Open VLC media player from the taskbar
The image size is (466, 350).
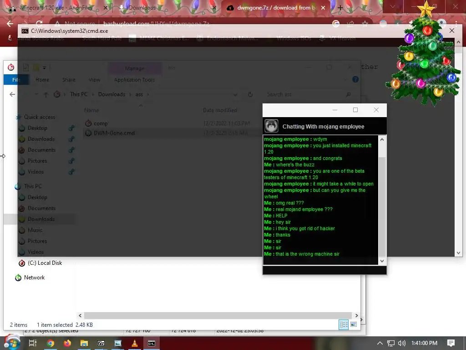pyautogui.click(x=135, y=343)
